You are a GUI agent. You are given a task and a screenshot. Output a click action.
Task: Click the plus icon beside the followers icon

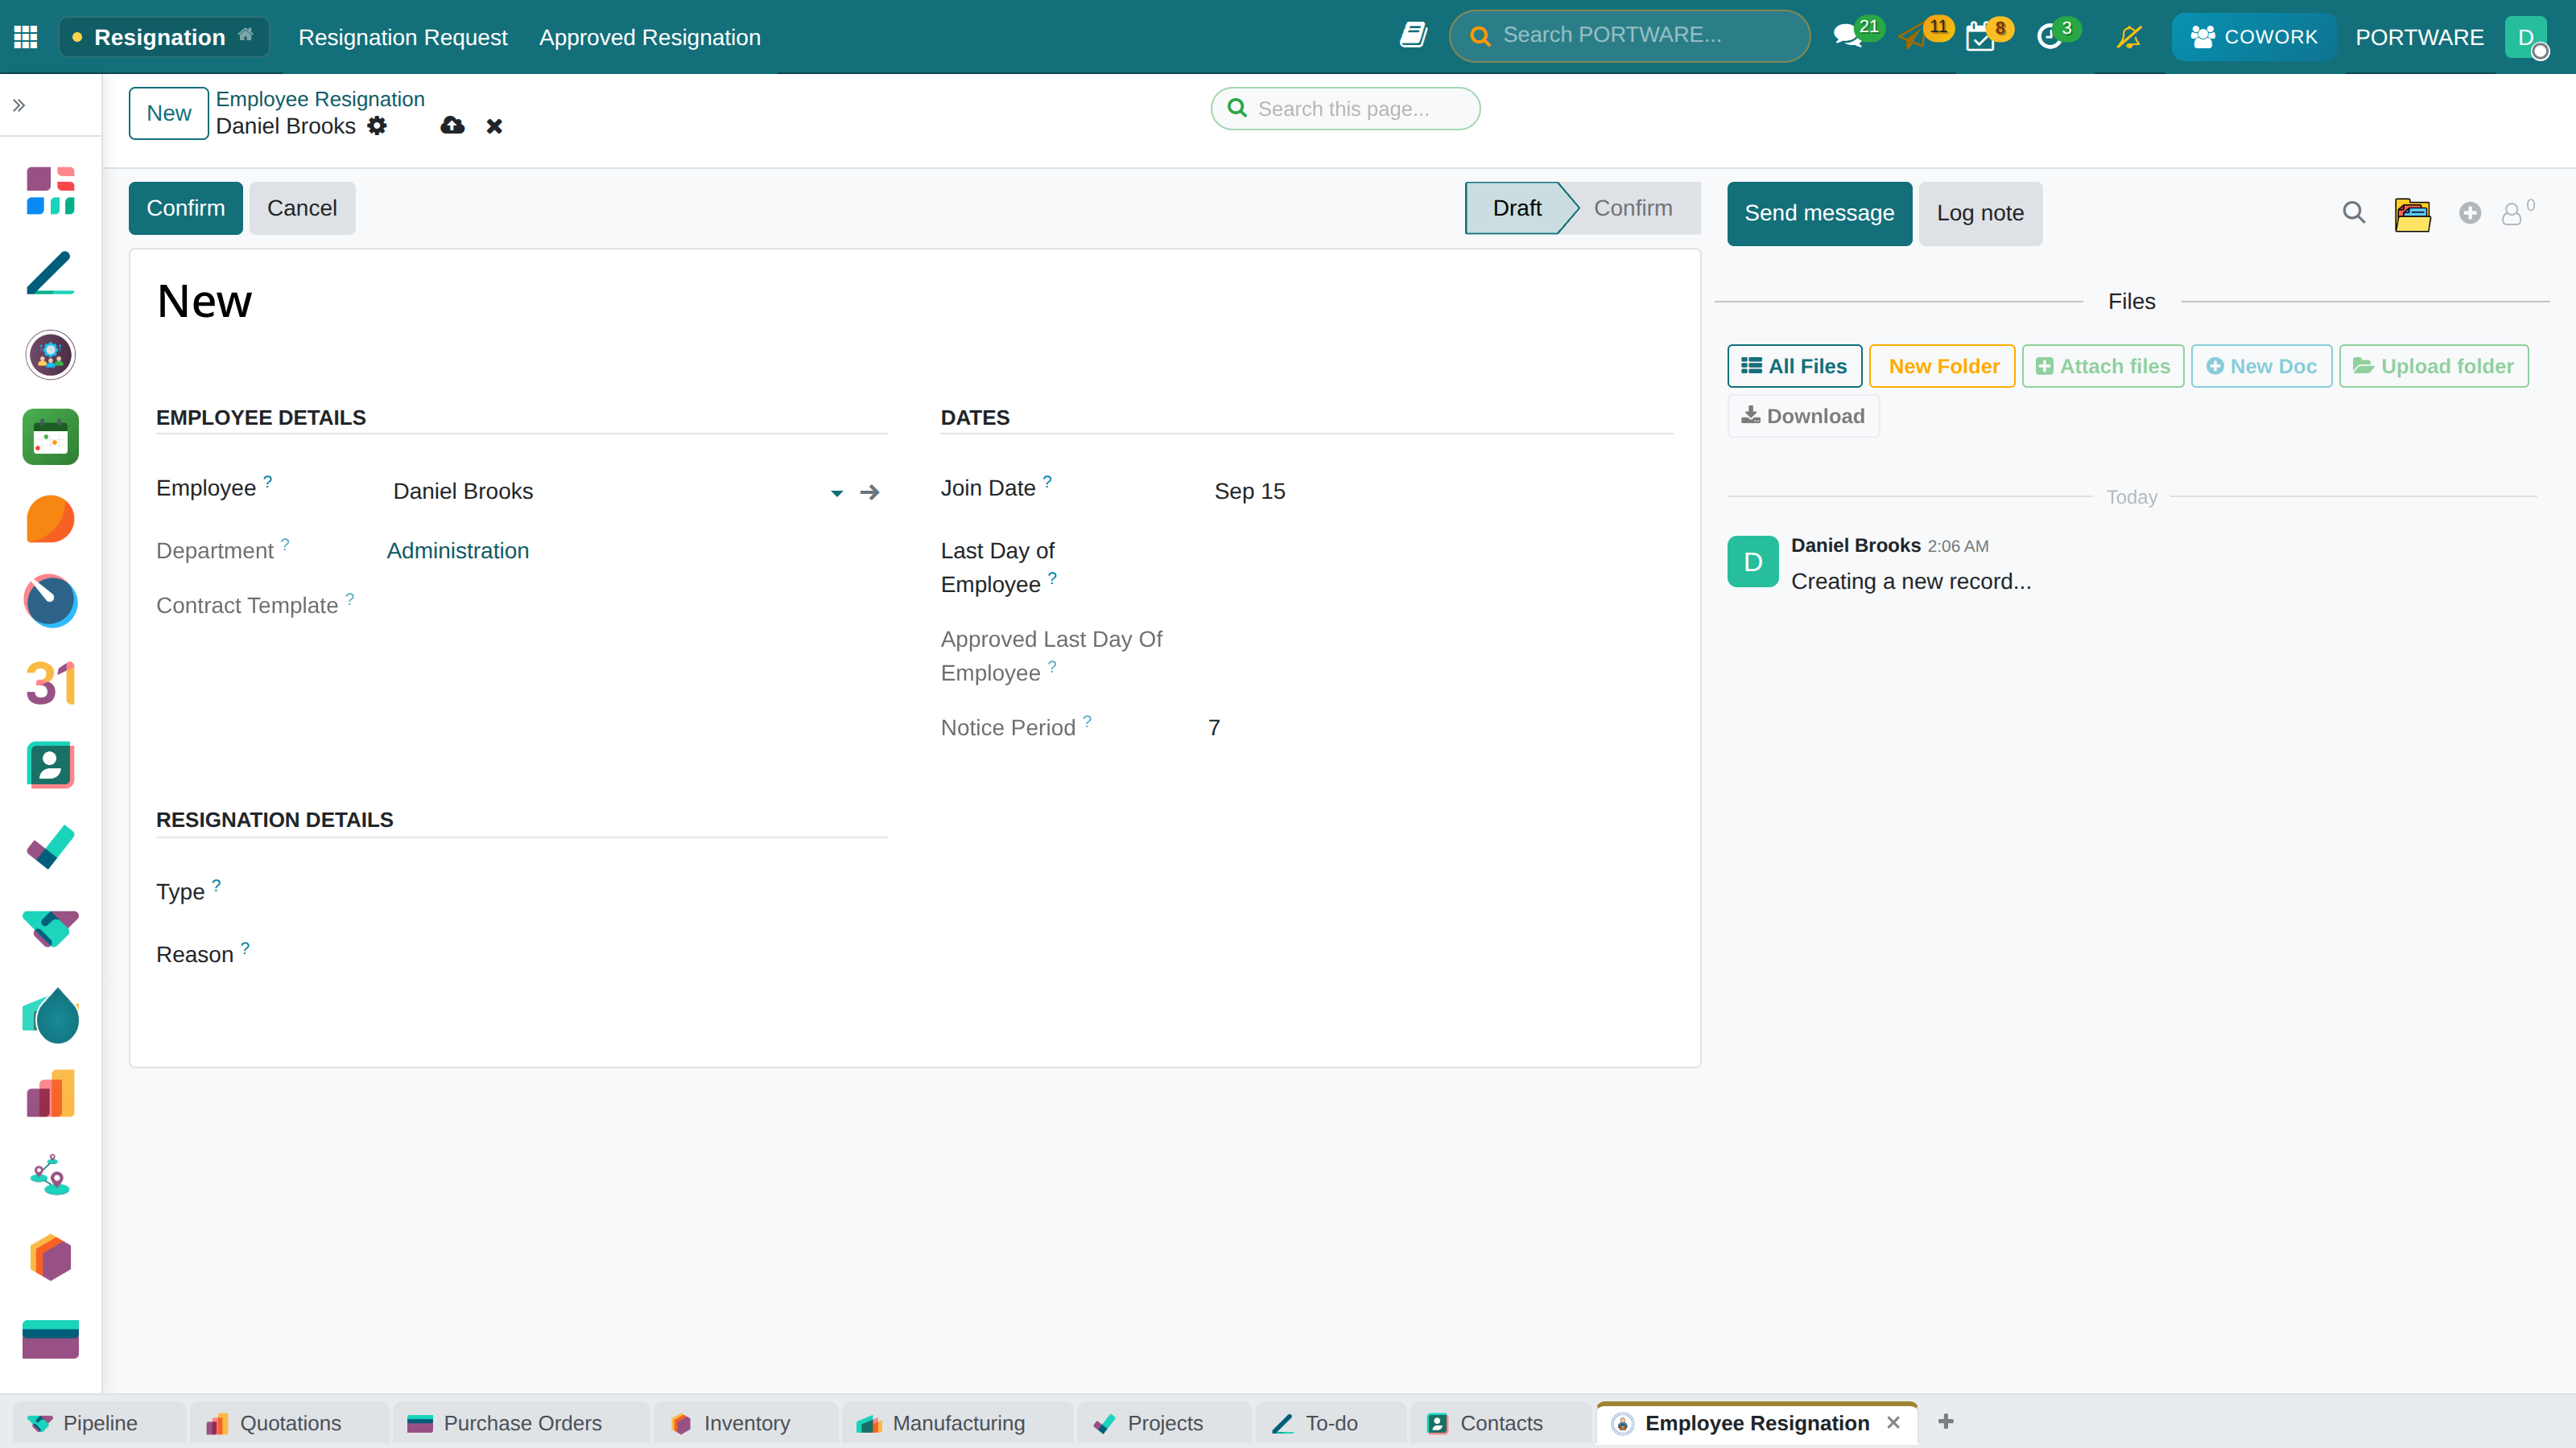pyautogui.click(x=2470, y=213)
